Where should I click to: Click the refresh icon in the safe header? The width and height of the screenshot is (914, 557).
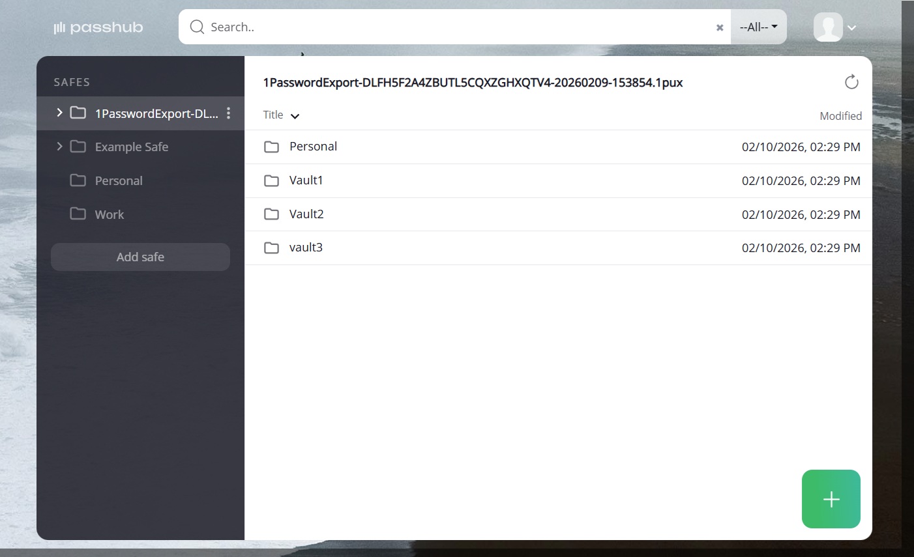[851, 82]
